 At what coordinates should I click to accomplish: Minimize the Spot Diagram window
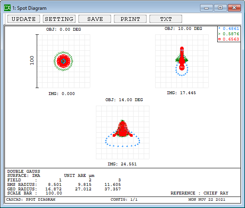point(206,8)
